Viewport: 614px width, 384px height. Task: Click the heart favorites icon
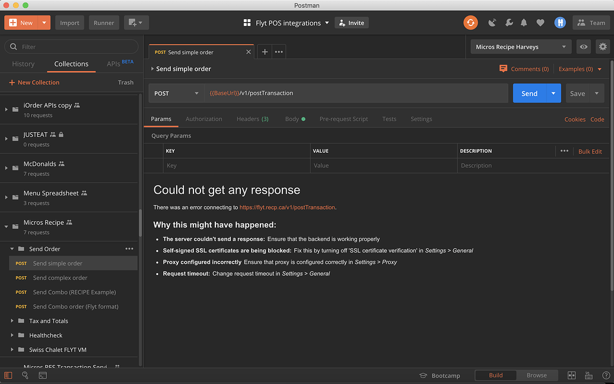click(540, 22)
